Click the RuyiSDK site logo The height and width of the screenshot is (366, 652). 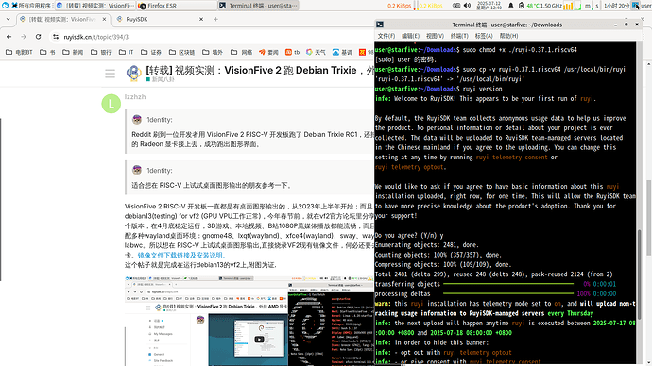[133, 73]
